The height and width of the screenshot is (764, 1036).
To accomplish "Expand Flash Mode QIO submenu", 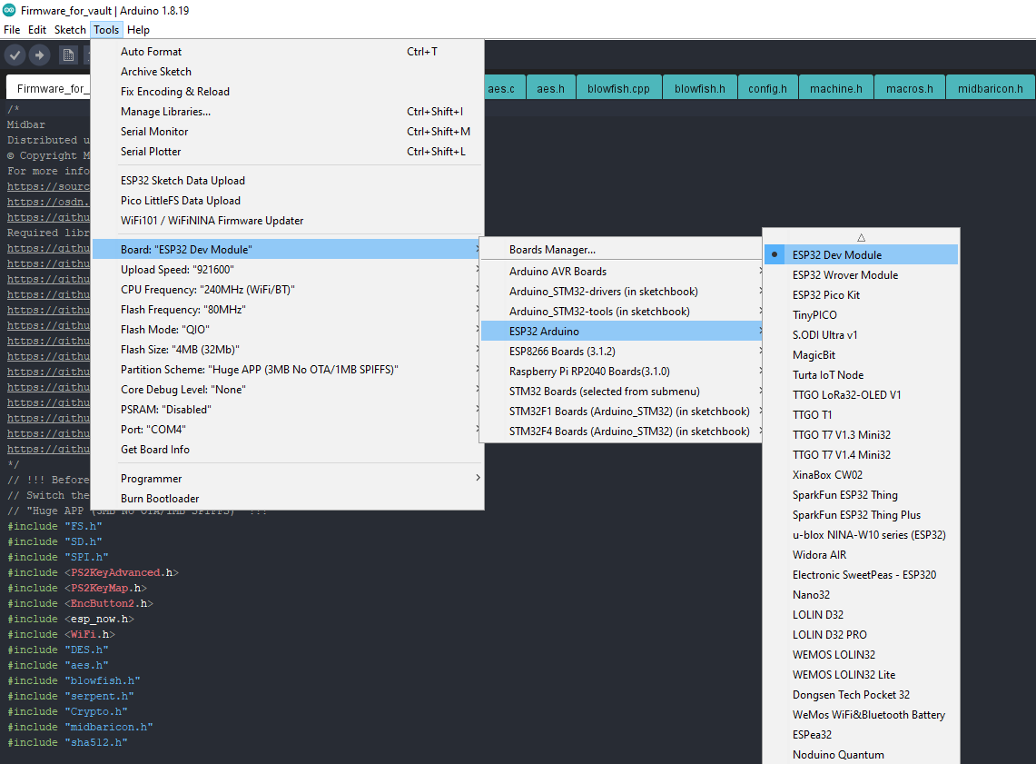I will click(287, 330).
